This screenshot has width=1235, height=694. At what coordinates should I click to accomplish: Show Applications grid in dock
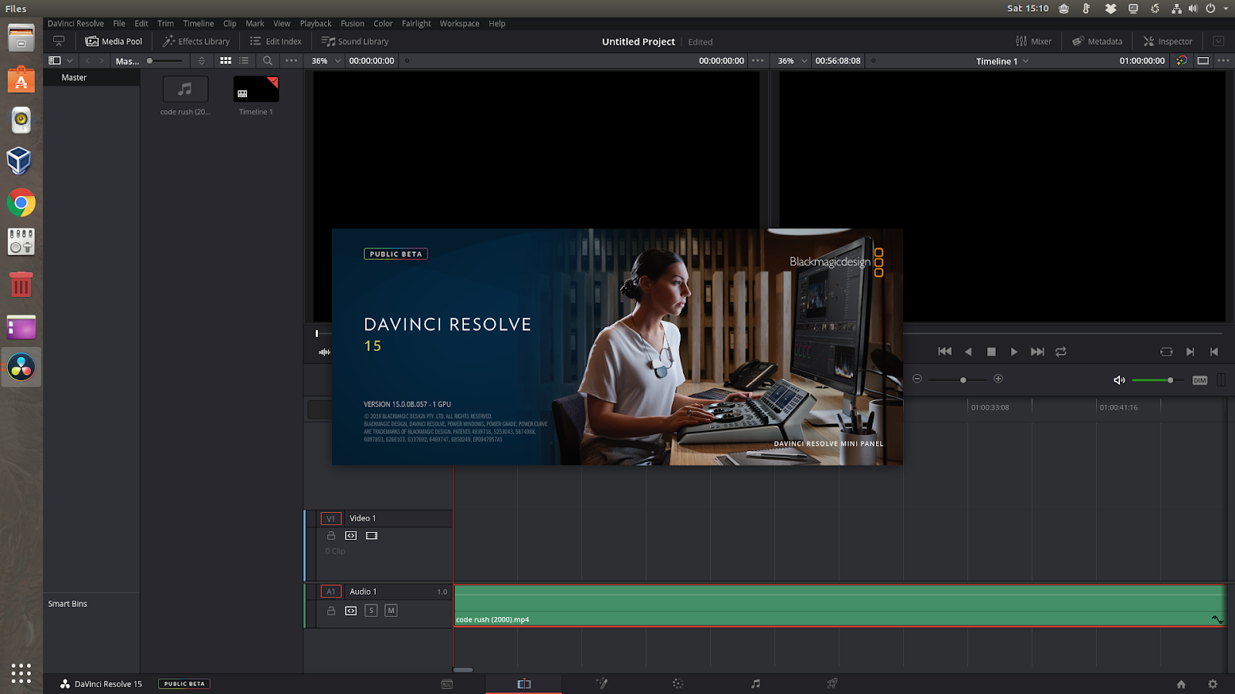[21, 673]
